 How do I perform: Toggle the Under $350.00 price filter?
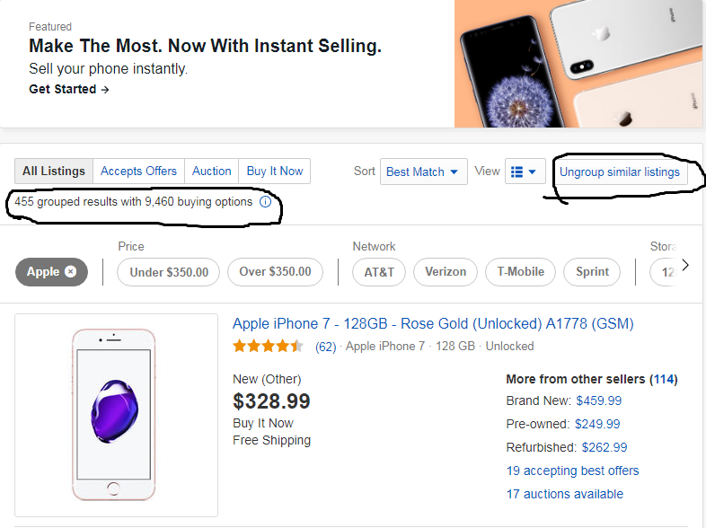(x=169, y=272)
